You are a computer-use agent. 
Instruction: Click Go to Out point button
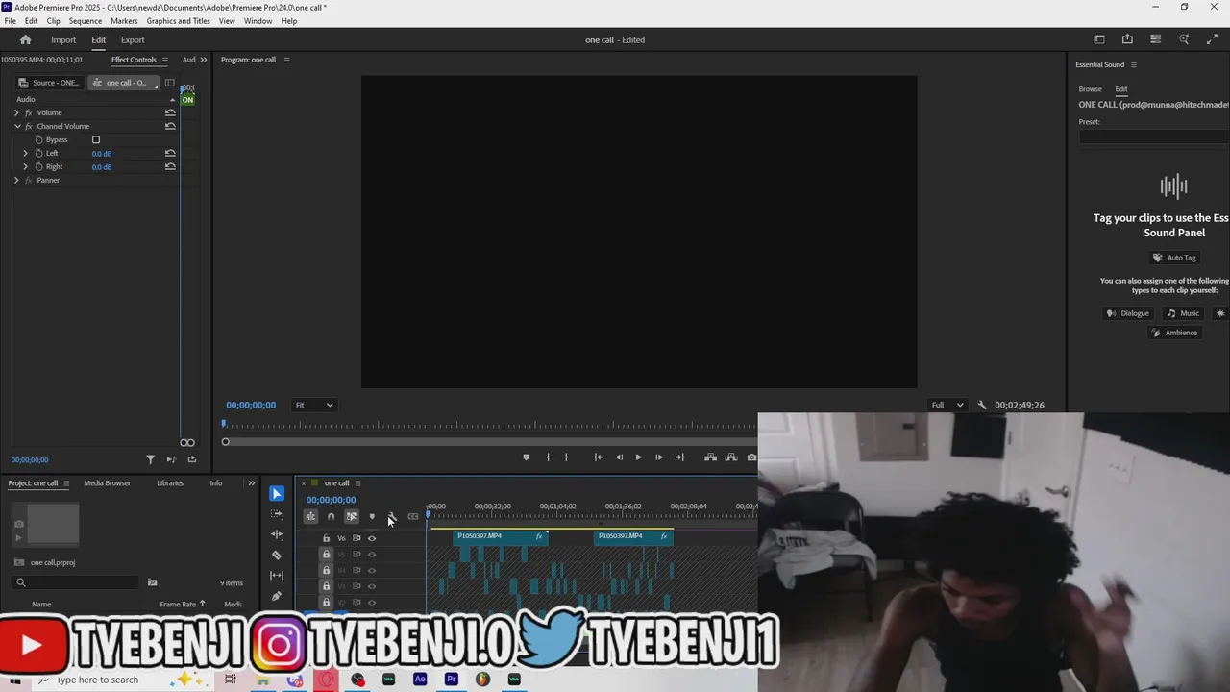tap(679, 457)
